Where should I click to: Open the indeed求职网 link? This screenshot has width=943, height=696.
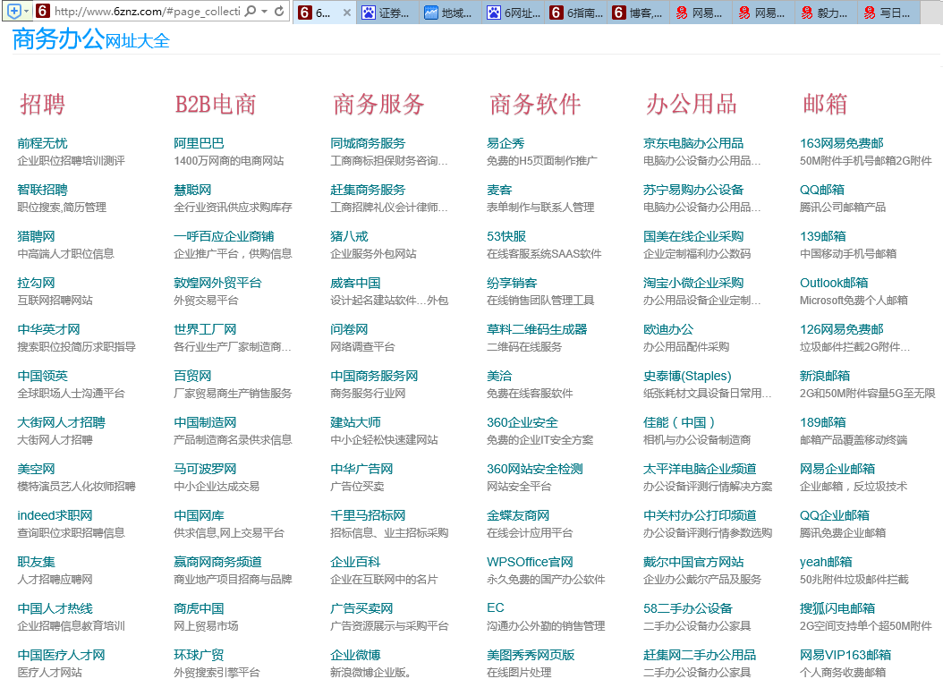point(55,515)
